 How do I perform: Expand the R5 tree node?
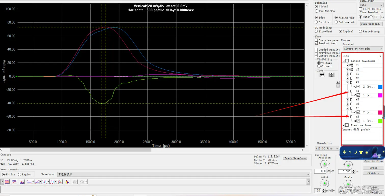(x=347, y=100)
